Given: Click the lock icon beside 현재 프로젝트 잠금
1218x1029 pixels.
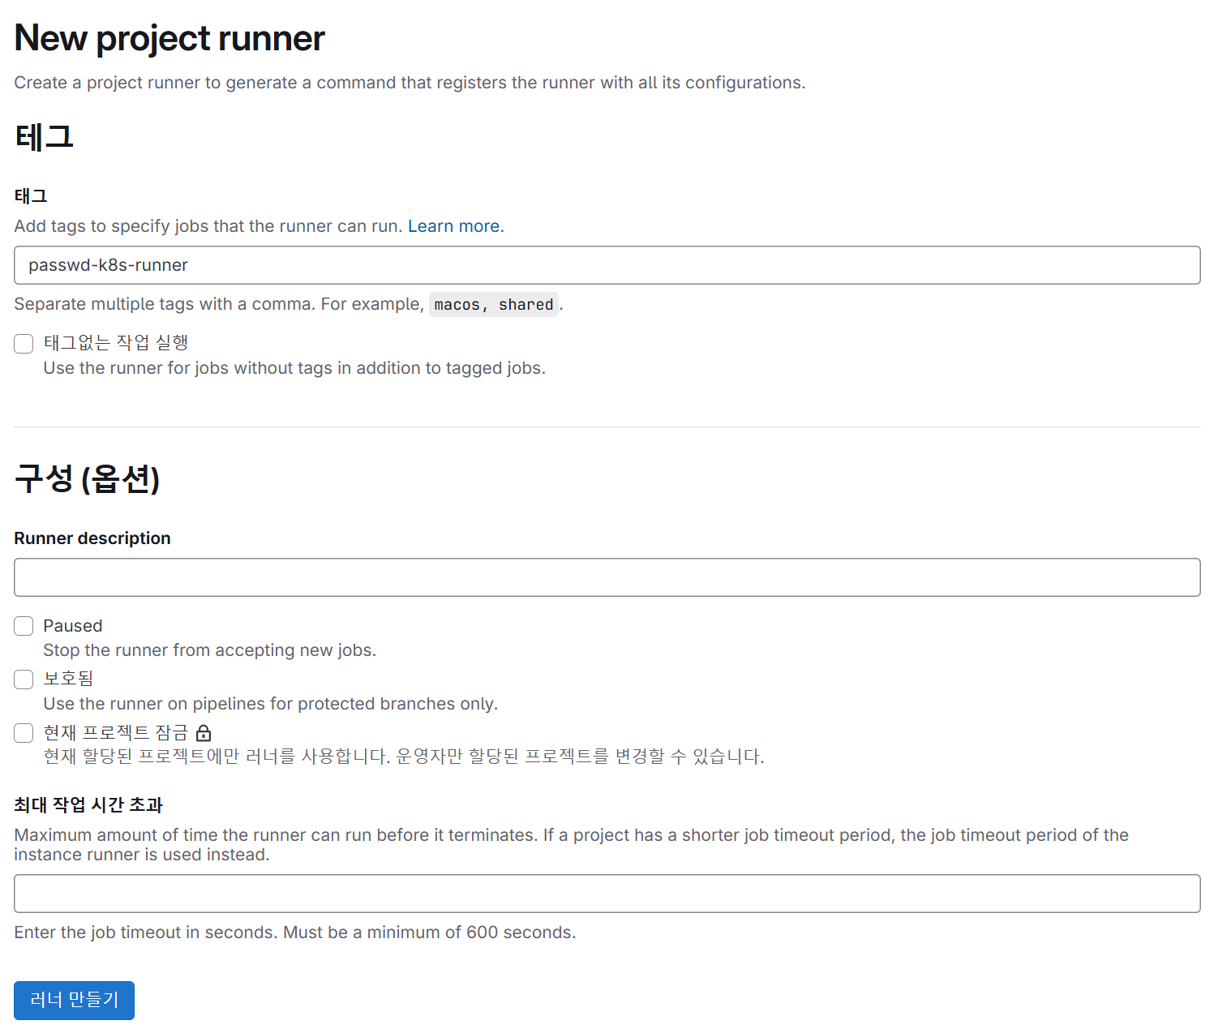Looking at the screenshot, I should 204,733.
